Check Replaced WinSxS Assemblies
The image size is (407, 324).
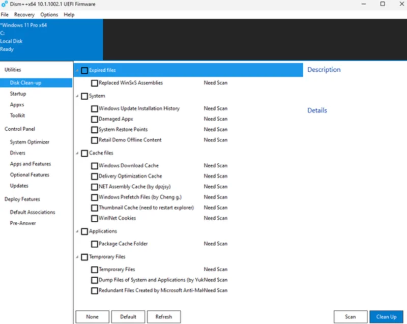[95, 83]
